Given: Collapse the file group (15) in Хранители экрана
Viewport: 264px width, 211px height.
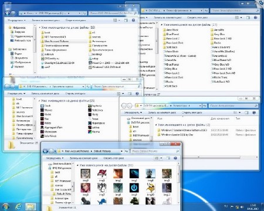Looking at the screenshot, I should (x=39, y=101).
